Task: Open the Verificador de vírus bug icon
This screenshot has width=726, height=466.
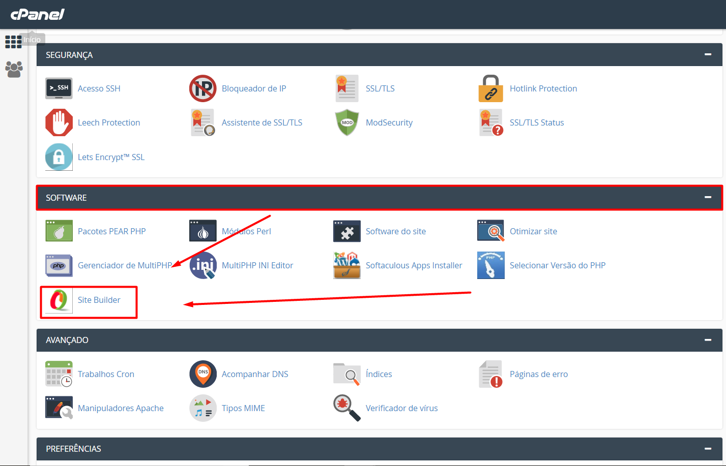Action: 347,408
